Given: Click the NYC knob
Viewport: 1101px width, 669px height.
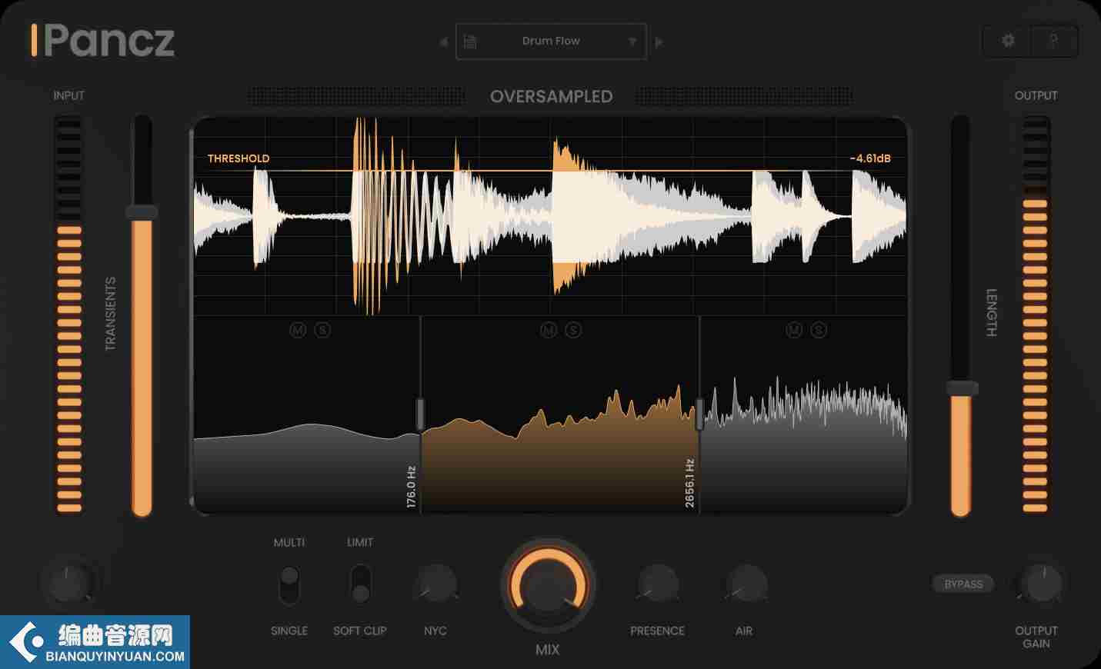Looking at the screenshot, I should point(435,584).
